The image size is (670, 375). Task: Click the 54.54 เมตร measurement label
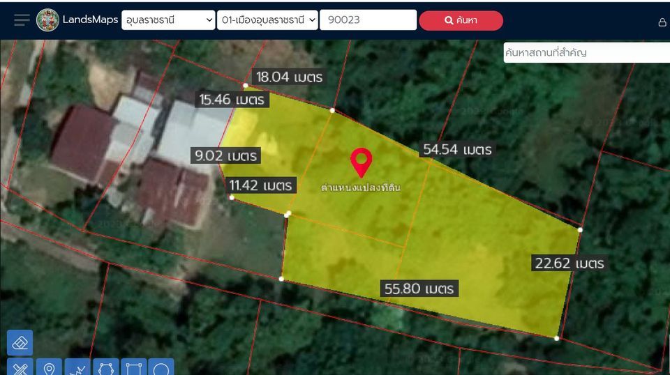pos(457,150)
